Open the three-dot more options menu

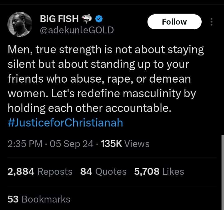[212, 22]
